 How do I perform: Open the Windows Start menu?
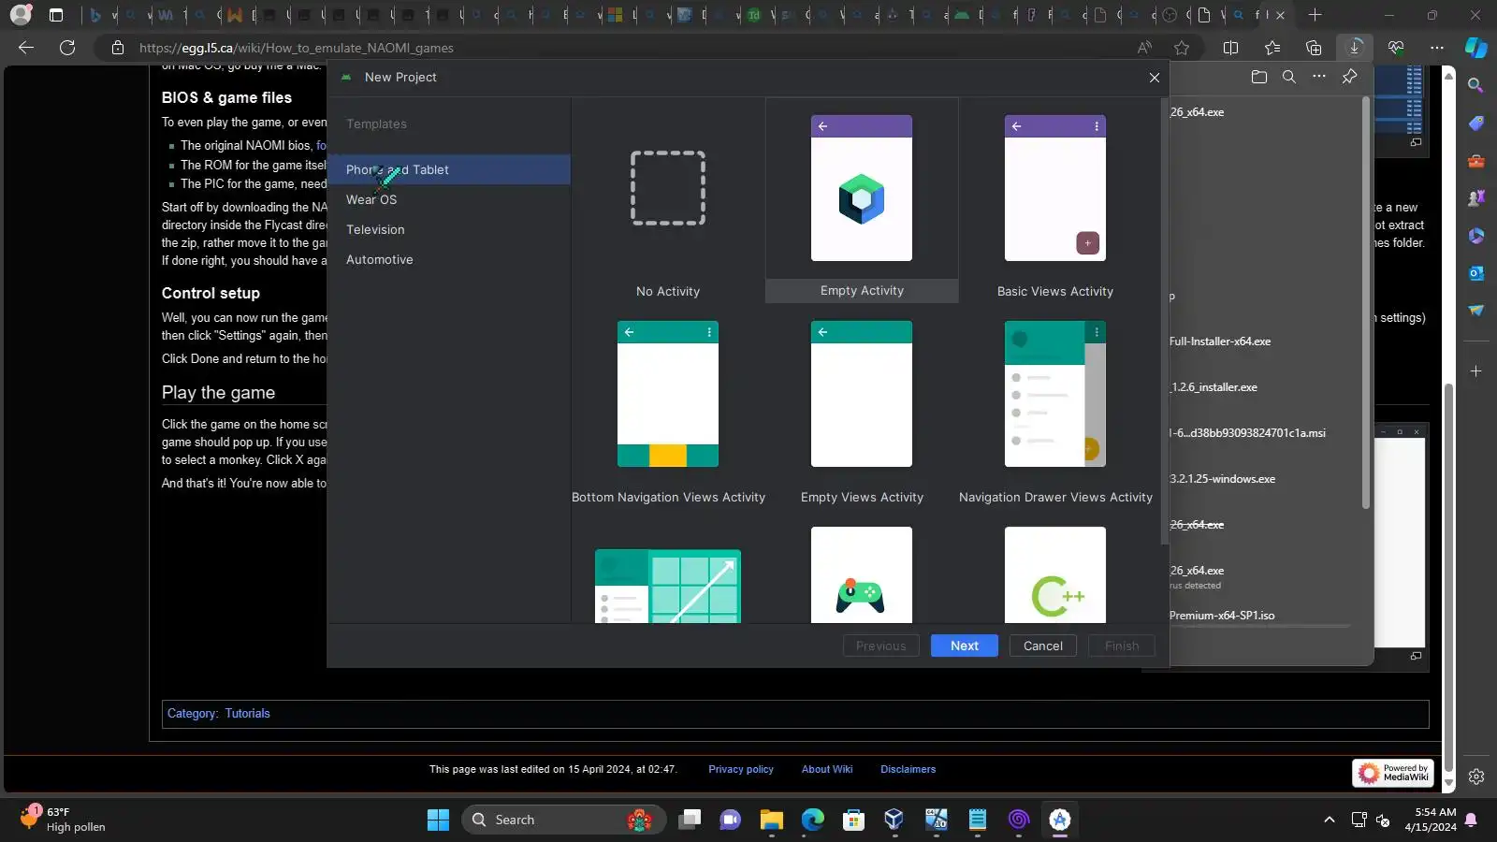click(x=438, y=820)
